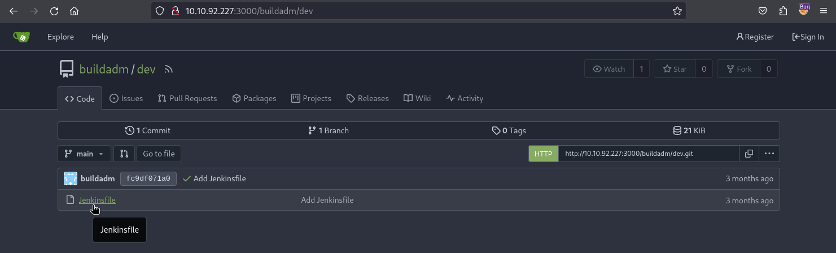Click the Sign In link
This screenshot has width=836, height=253.
pos(808,37)
